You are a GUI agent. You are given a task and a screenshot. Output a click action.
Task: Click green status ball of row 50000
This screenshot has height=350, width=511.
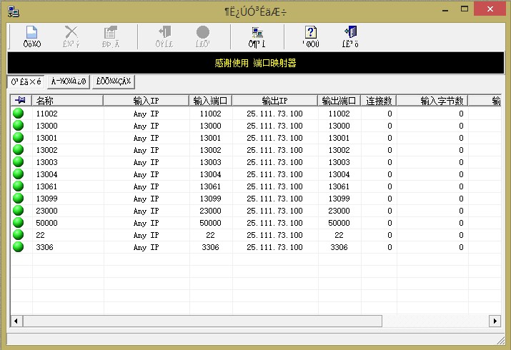19,223
